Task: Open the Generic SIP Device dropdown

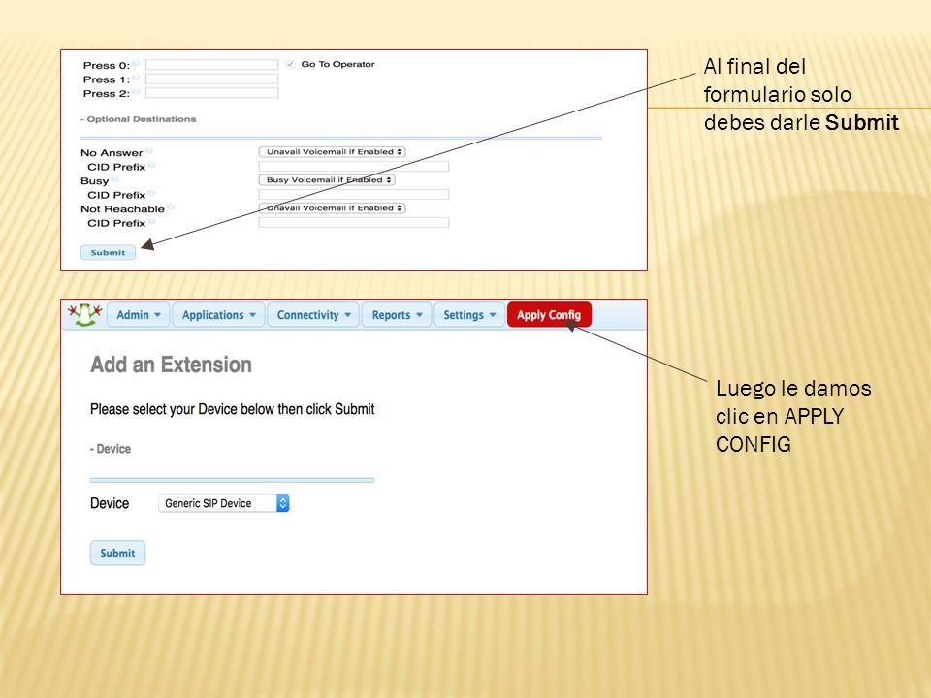Action: click(224, 503)
